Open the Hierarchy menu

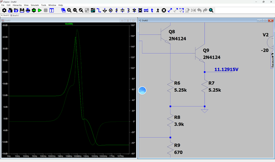tap(17, 5)
